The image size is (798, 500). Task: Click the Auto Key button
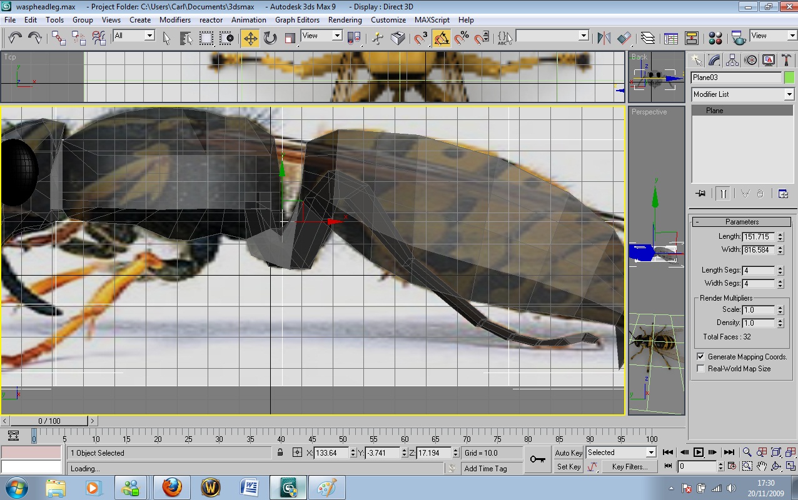[568, 453]
